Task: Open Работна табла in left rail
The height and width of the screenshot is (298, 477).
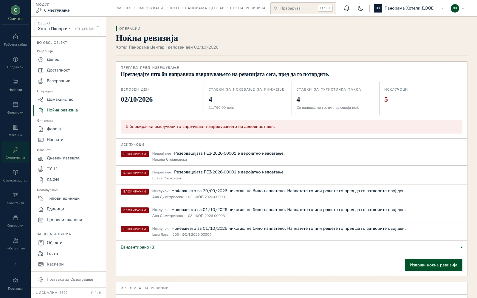Action: [15, 40]
